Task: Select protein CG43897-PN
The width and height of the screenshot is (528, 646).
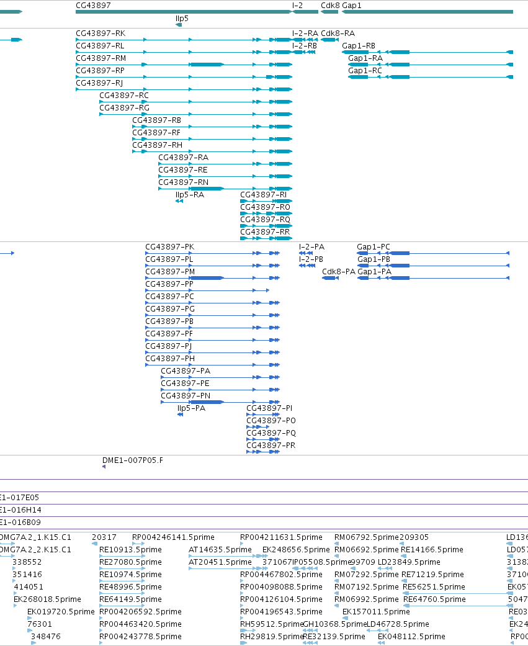Action: click(x=220, y=402)
